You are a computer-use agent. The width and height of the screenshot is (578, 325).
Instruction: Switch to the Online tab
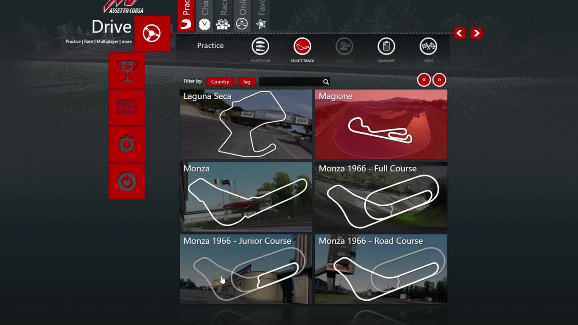pos(242,16)
